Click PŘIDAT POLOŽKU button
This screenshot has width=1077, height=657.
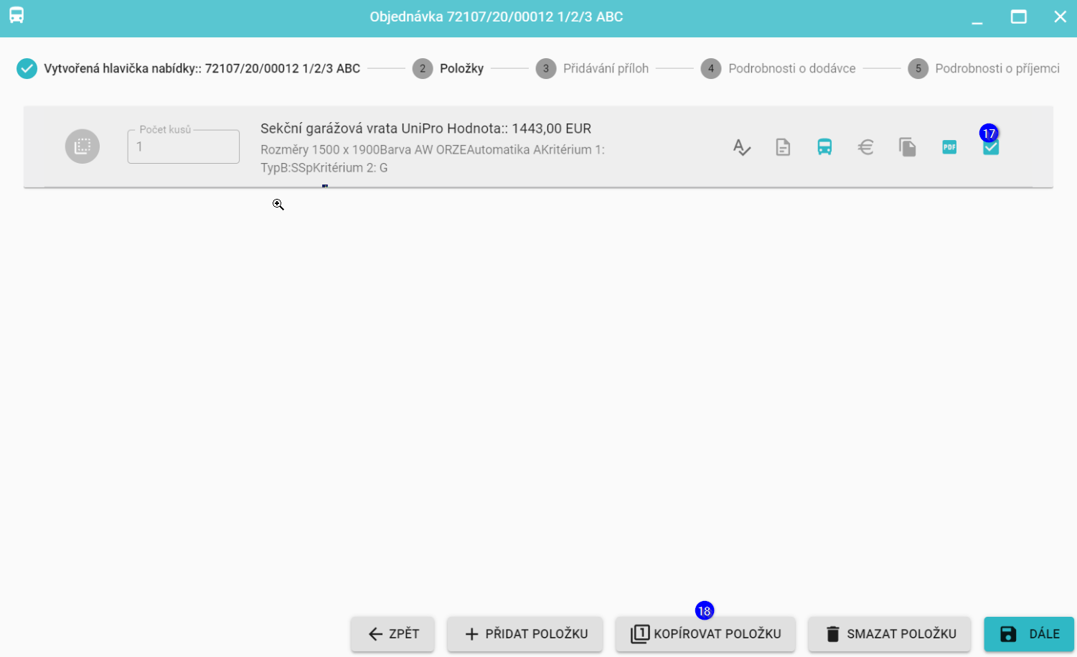click(x=525, y=634)
